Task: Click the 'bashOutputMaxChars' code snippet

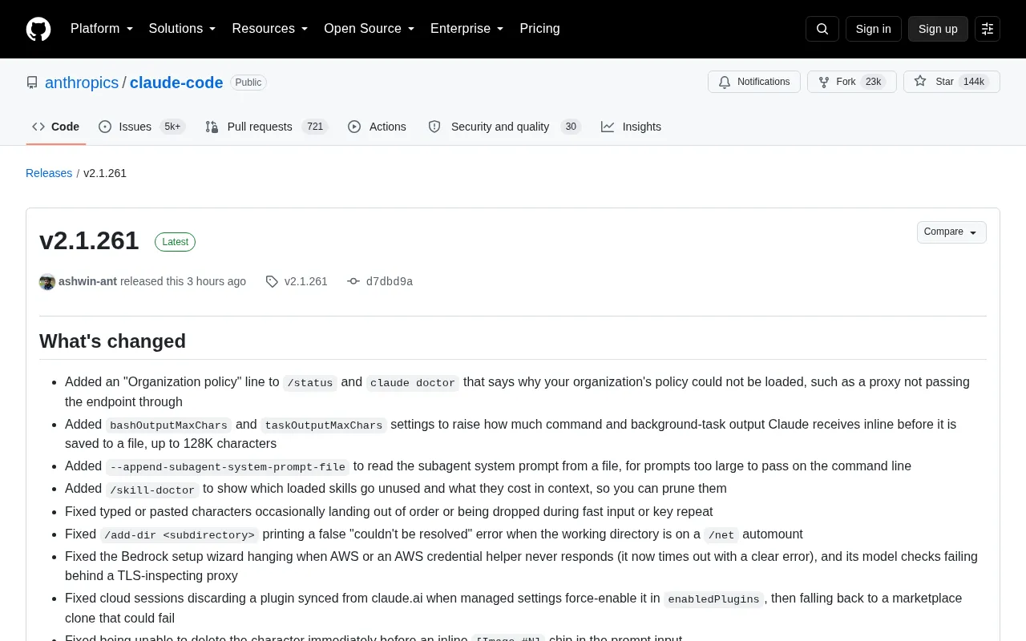Action: point(169,425)
